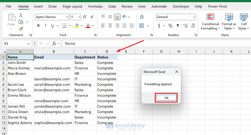
Task: Switch to the Formulas tab
Action: 95,7
